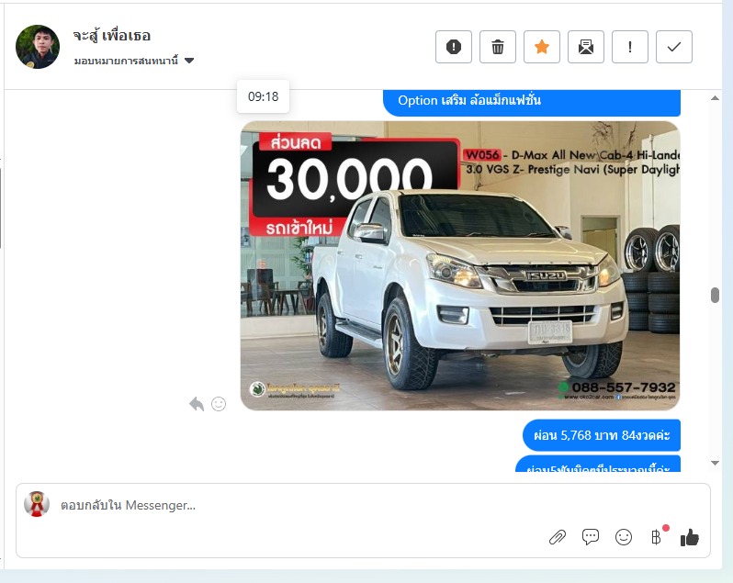Click 'มอบหมายการสนทนานี้' assign label
The height and width of the screenshot is (583, 733).
pyautogui.click(x=126, y=61)
